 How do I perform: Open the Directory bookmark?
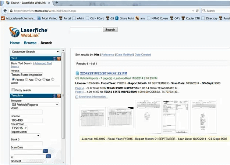pyautogui.click(x=209, y=18)
